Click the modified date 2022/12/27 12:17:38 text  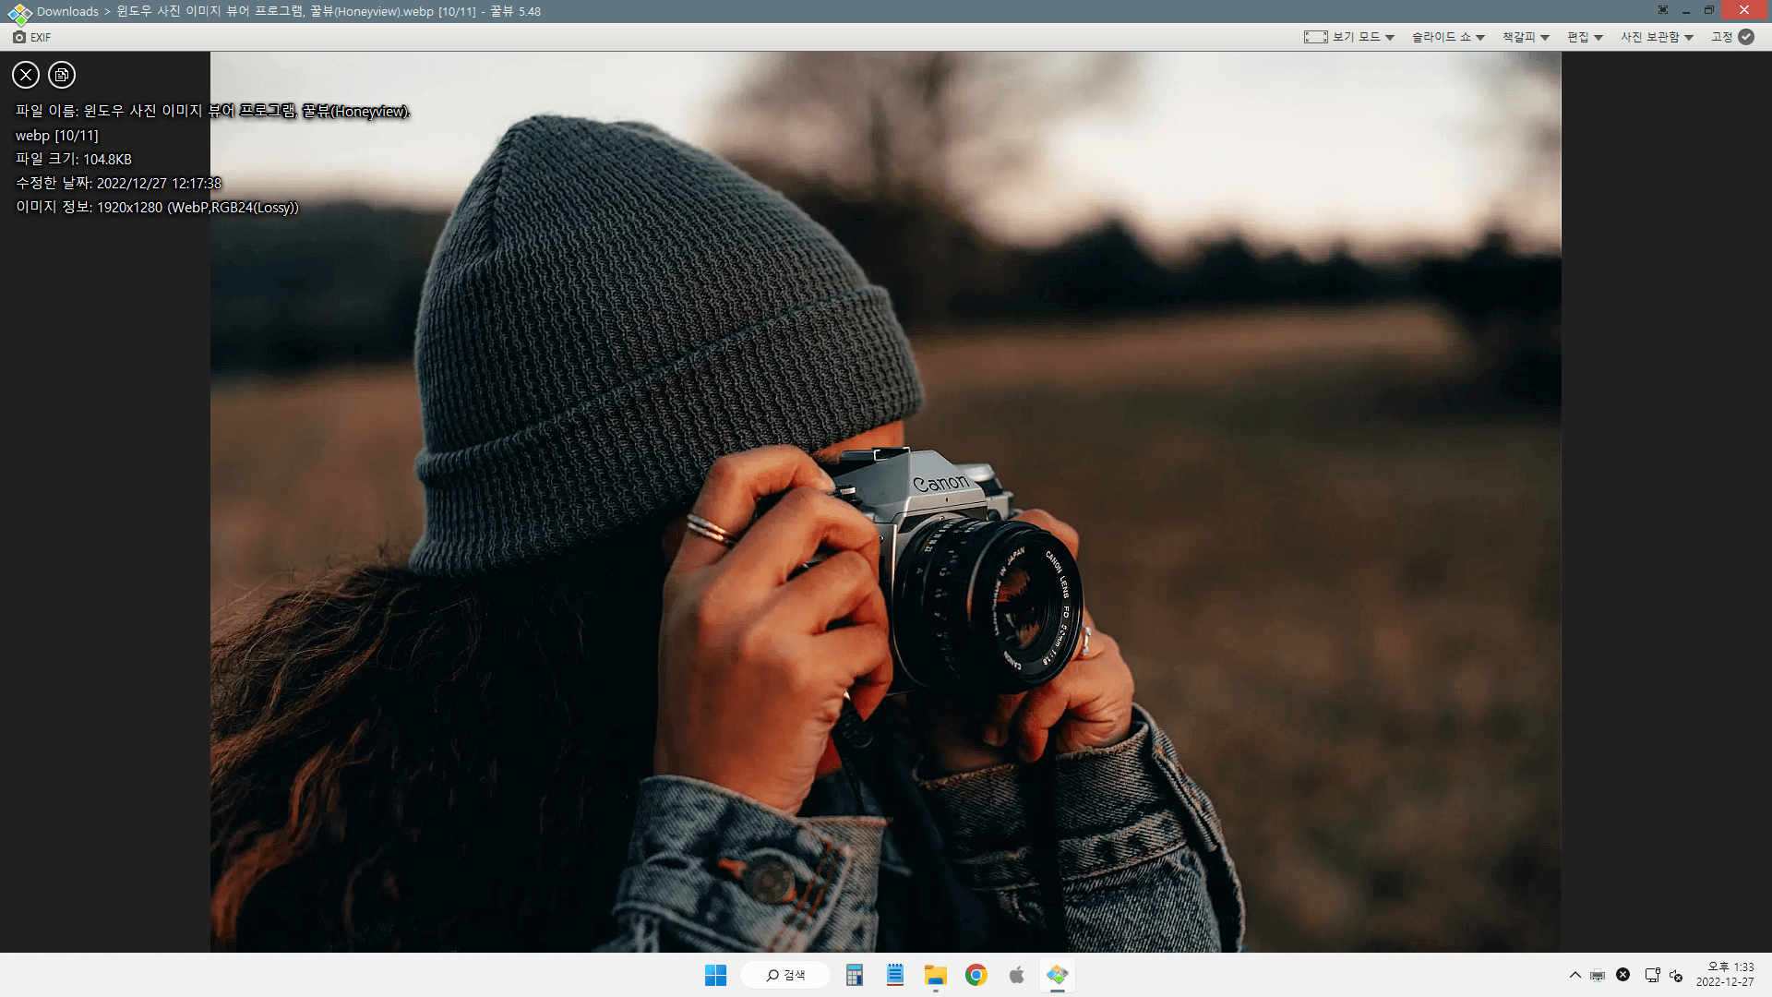[x=119, y=184]
